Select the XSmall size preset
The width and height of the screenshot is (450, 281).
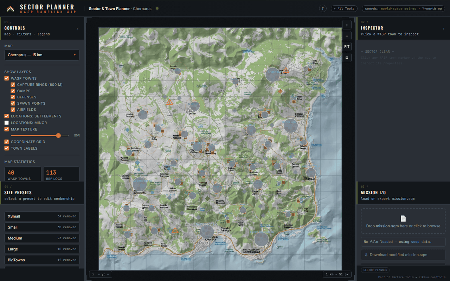[x=42, y=216]
